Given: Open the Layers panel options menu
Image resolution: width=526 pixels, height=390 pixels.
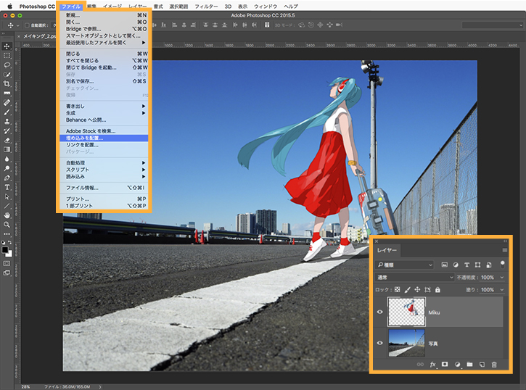Looking at the screenshot, I should 504,250.
